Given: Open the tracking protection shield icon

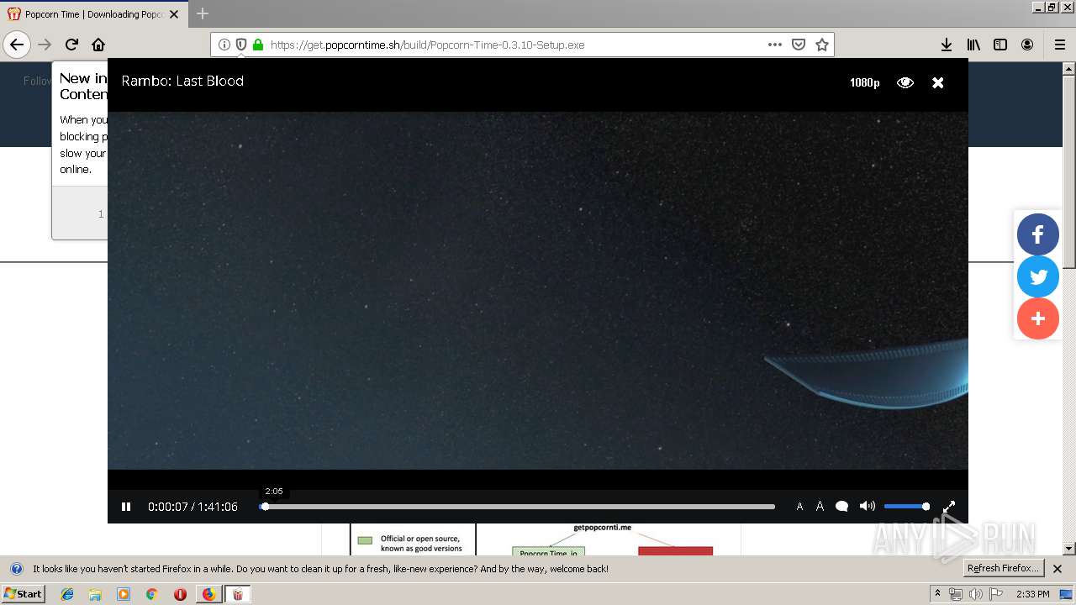Looking at the screenshot, I should (241, 45).
